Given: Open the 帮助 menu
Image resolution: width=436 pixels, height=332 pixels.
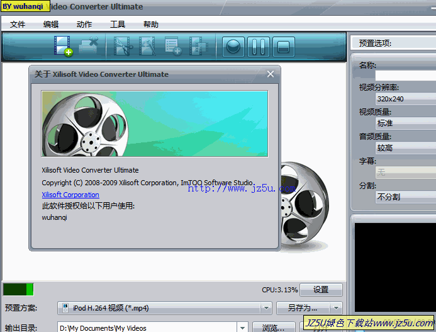Looking at the screenshot, I should coord(151,25).
